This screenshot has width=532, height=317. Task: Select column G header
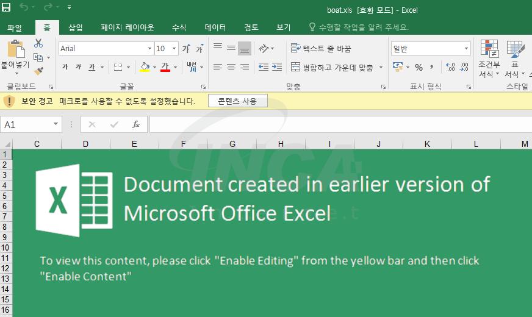[x=232, y=144]
